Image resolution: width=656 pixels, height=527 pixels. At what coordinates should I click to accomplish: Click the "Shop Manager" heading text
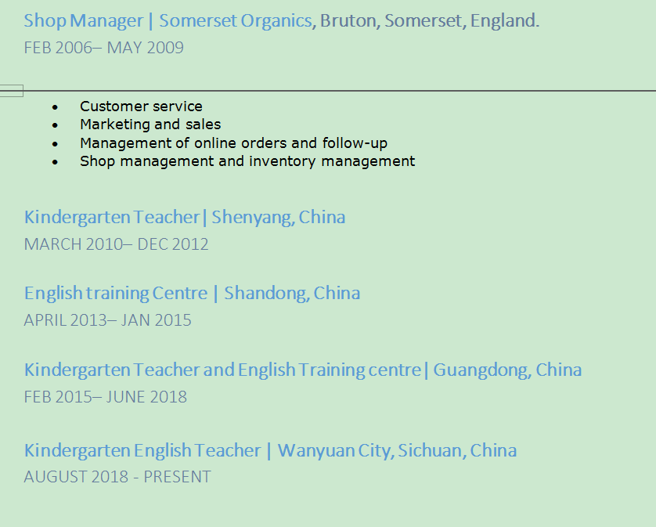[83, 21]
